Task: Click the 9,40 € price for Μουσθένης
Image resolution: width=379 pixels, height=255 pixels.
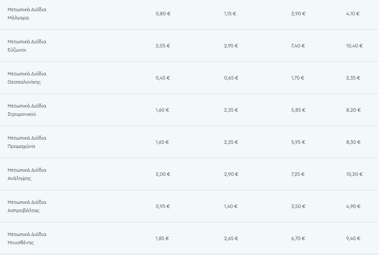Action: point(353,238)
